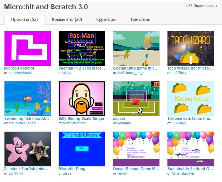Visit author kerihaas's profile
The width and height of the screenshot is (222, 182).
124,123
